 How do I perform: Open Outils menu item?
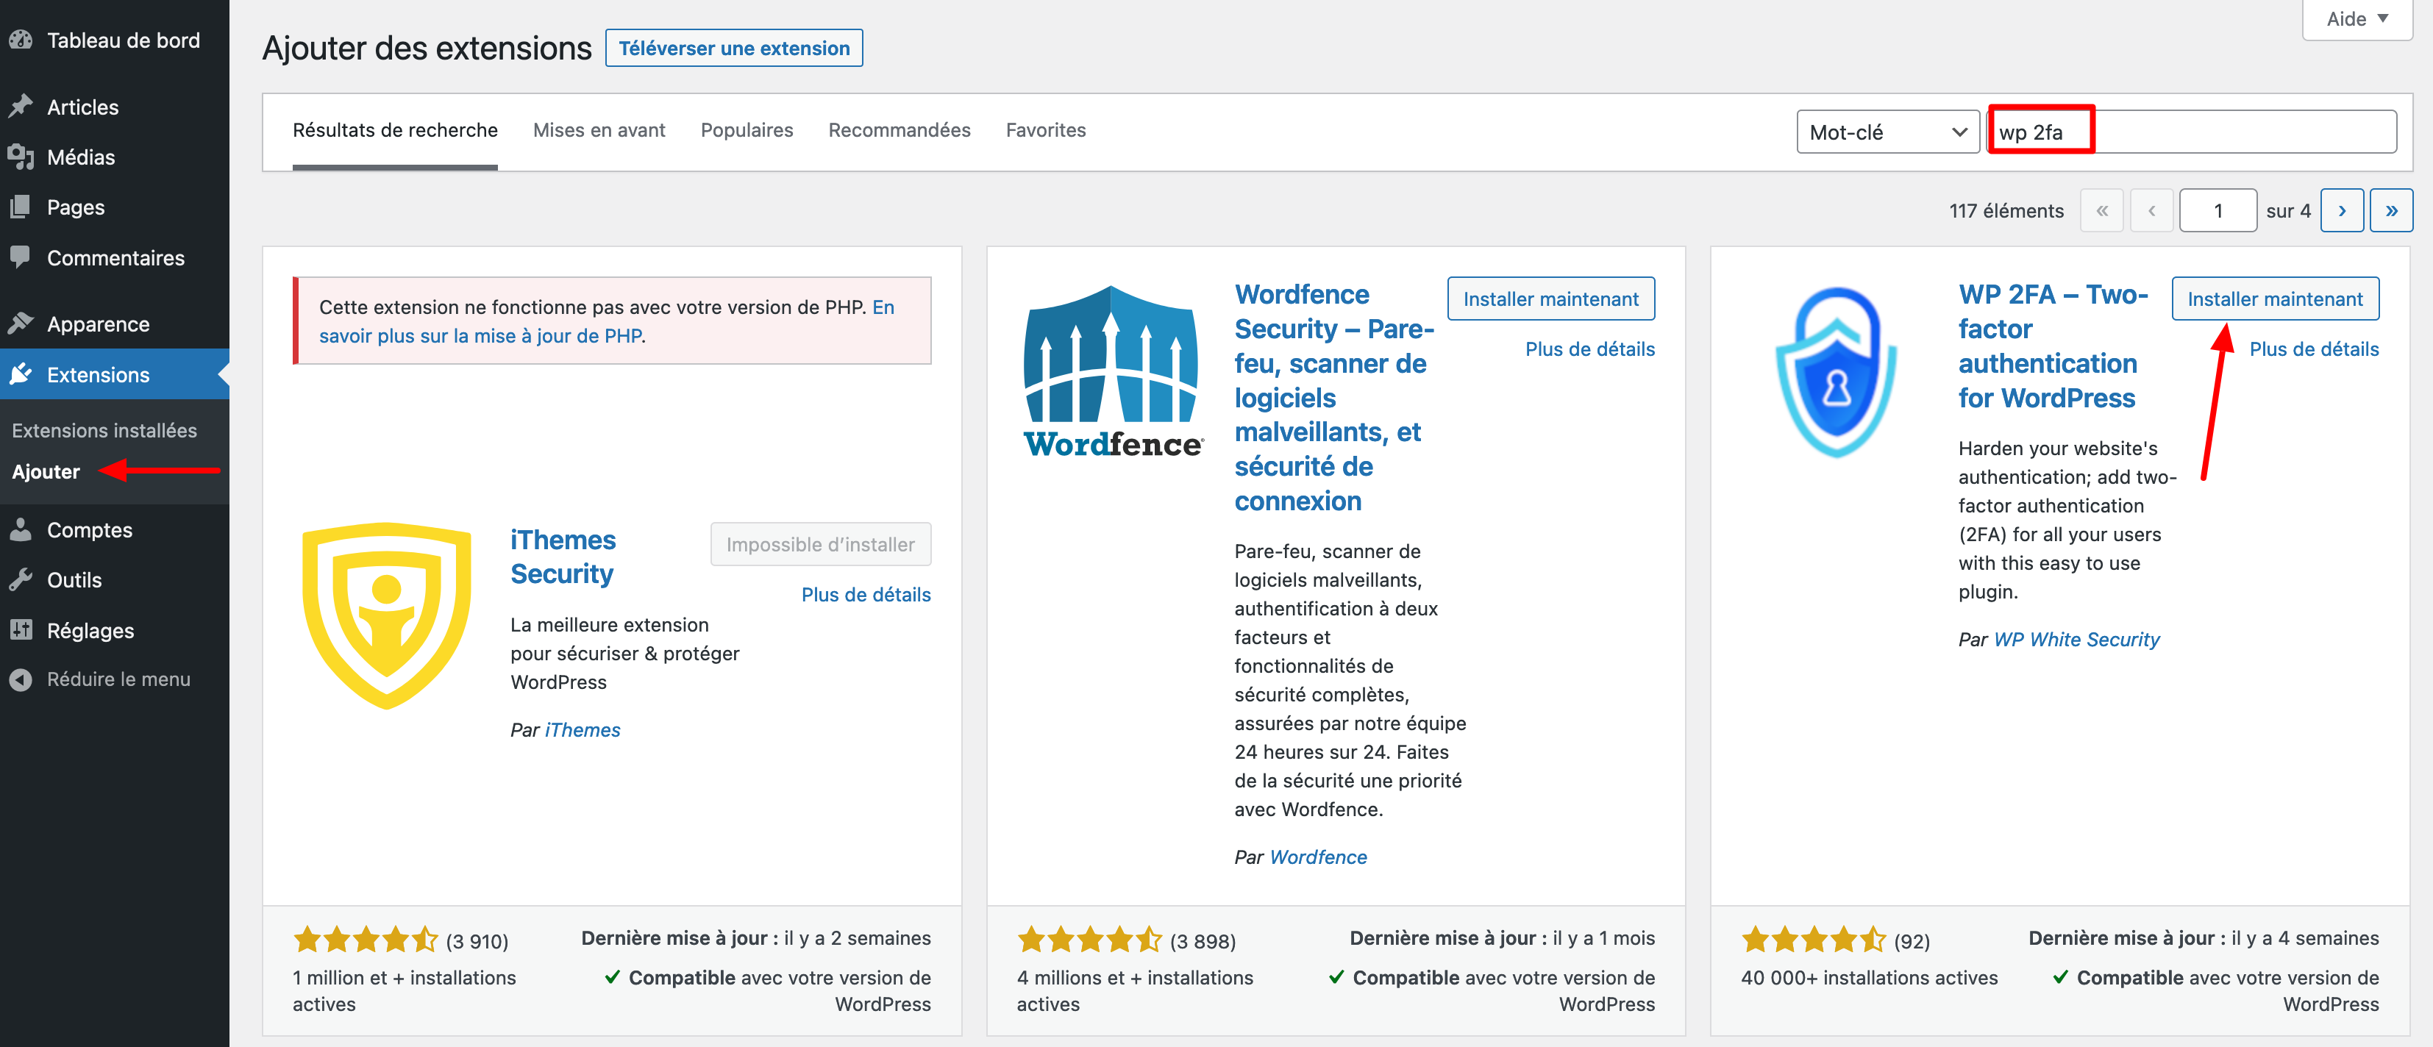(x=114, y=579)
